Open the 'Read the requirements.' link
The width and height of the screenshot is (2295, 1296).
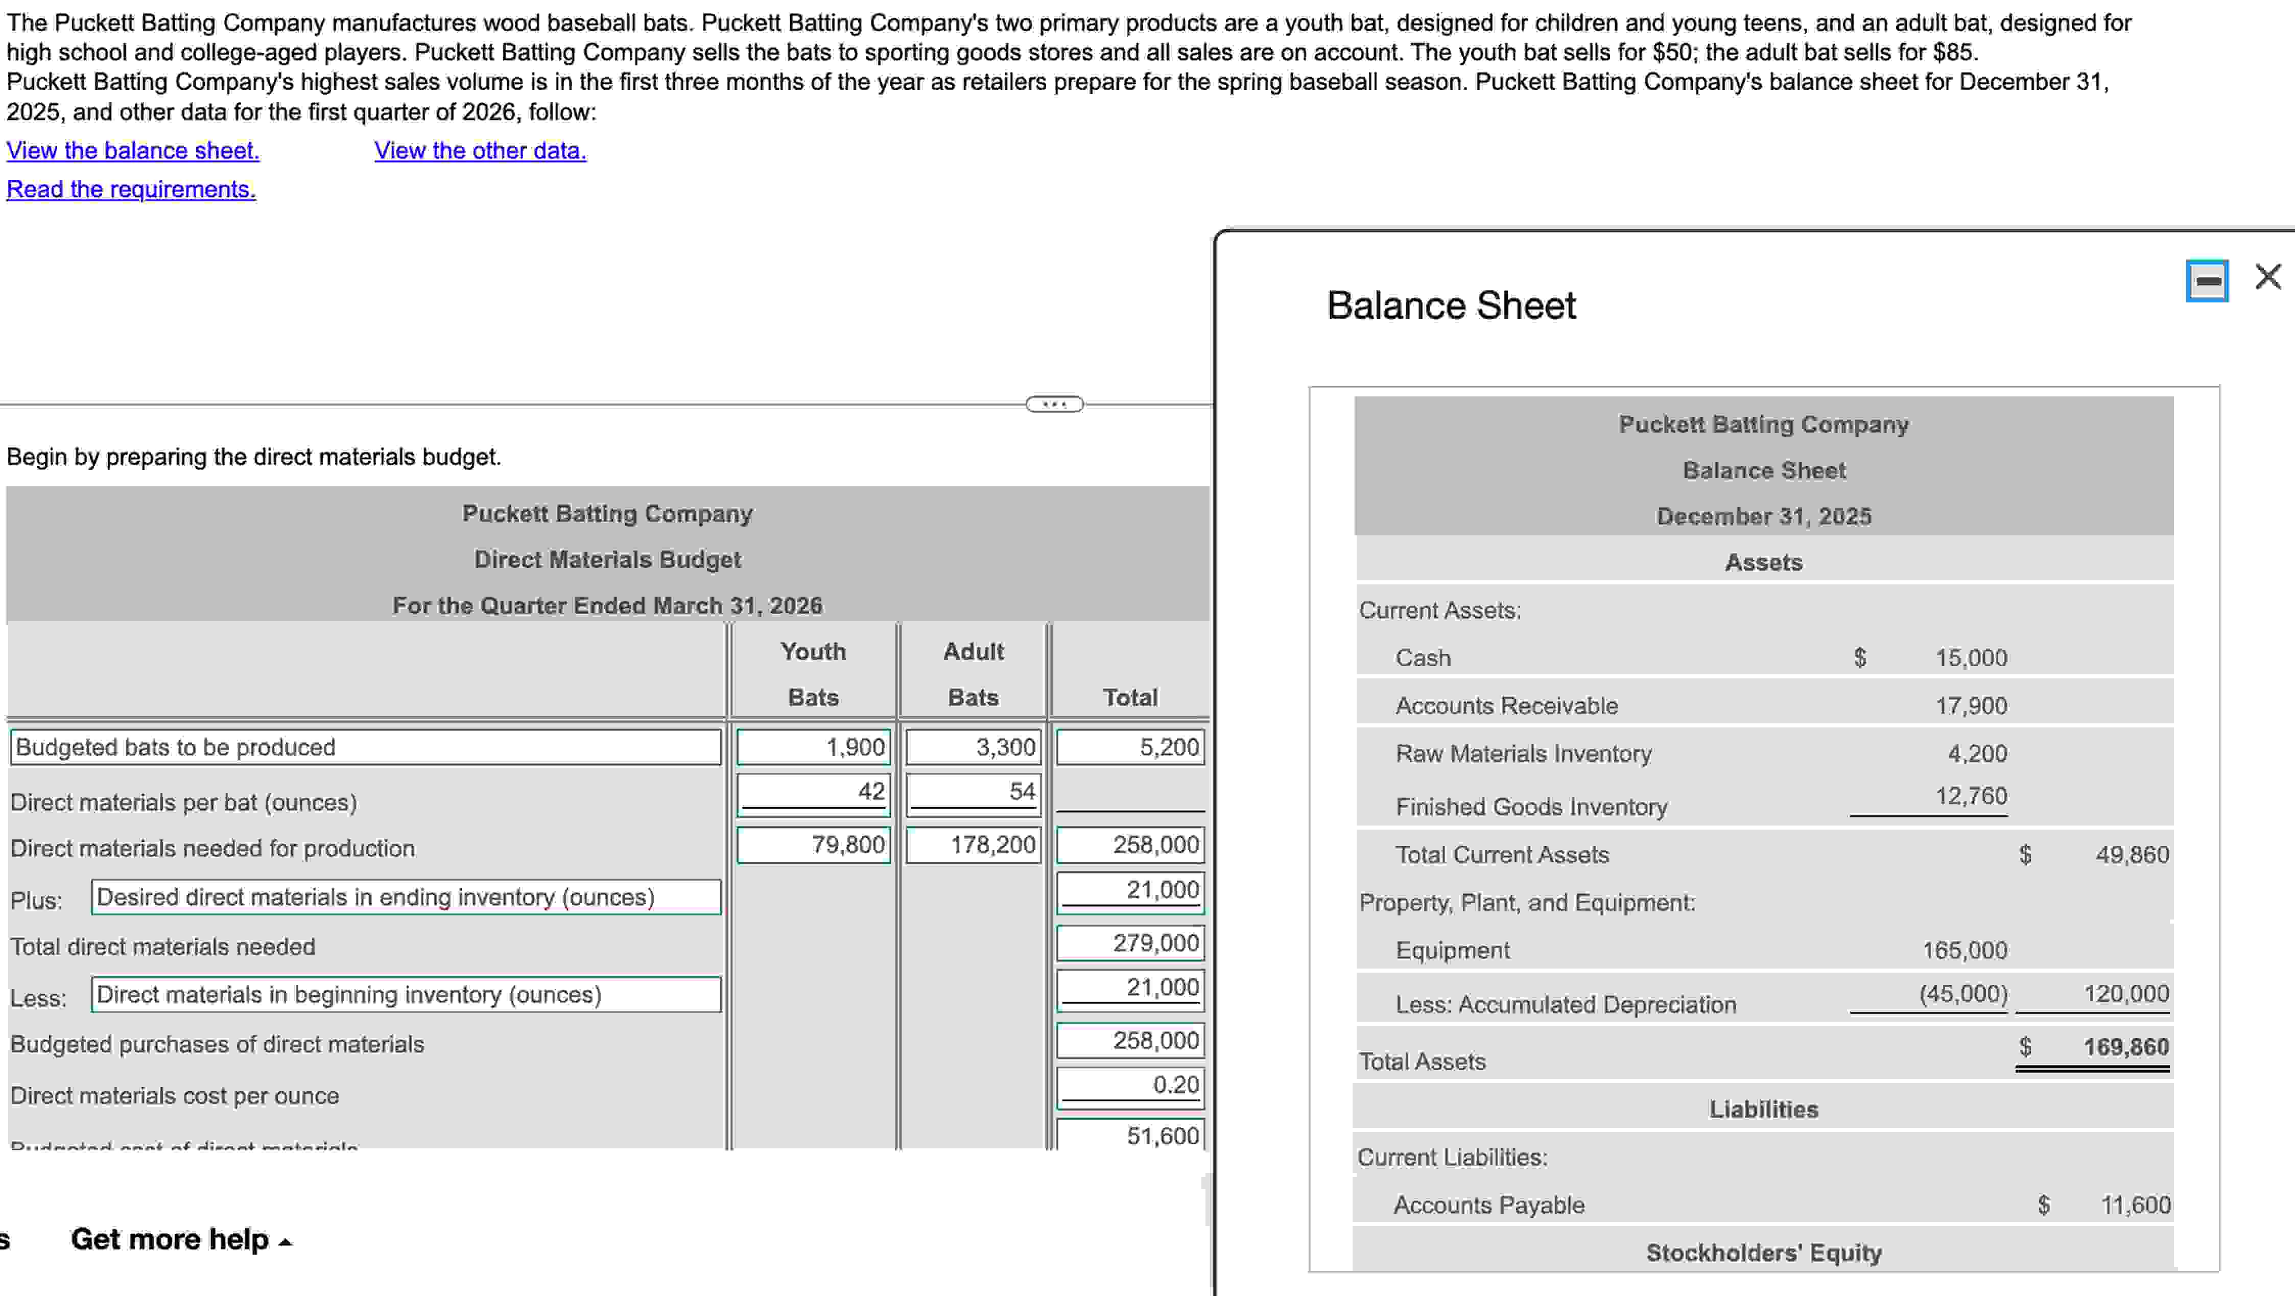click(x=131, y=189)
